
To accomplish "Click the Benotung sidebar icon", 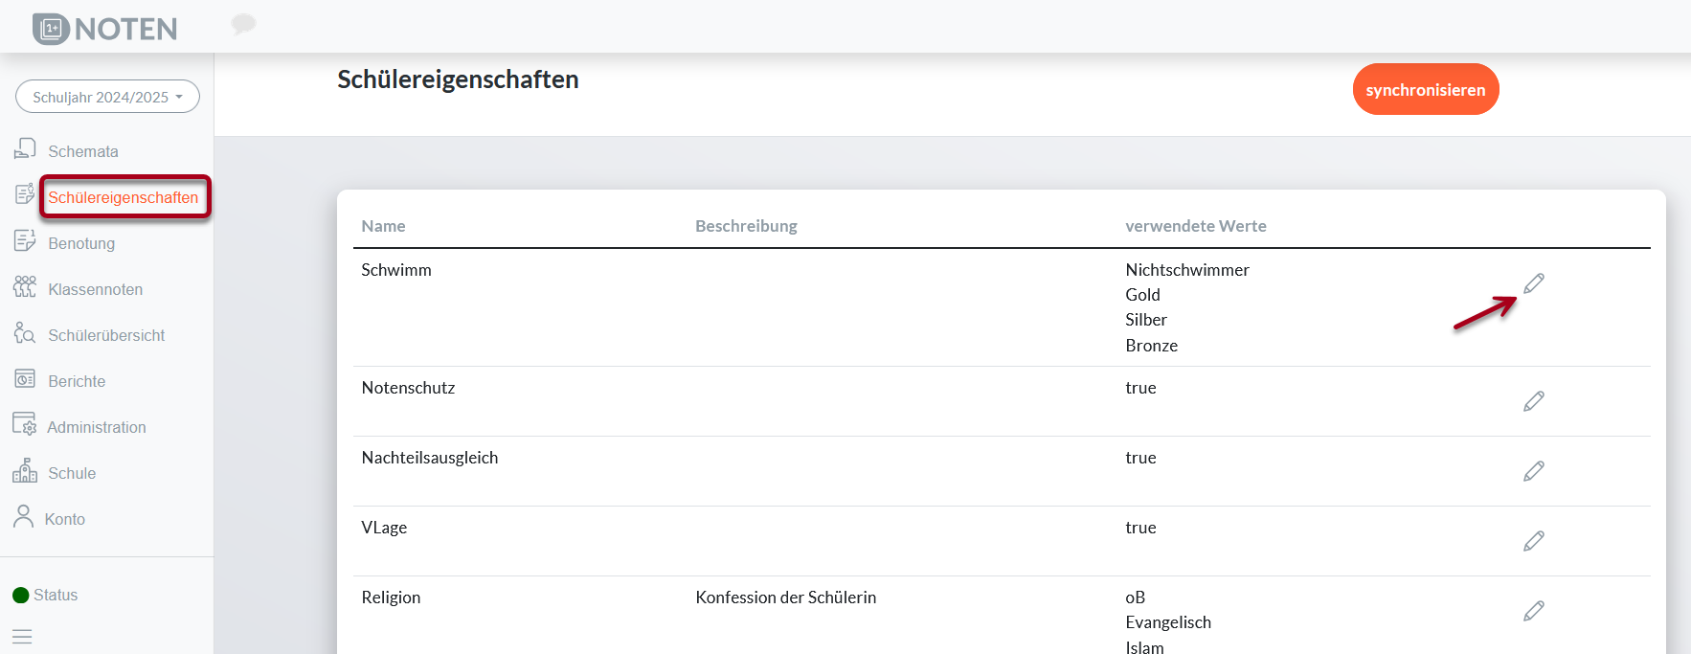I will click(25, 240).
